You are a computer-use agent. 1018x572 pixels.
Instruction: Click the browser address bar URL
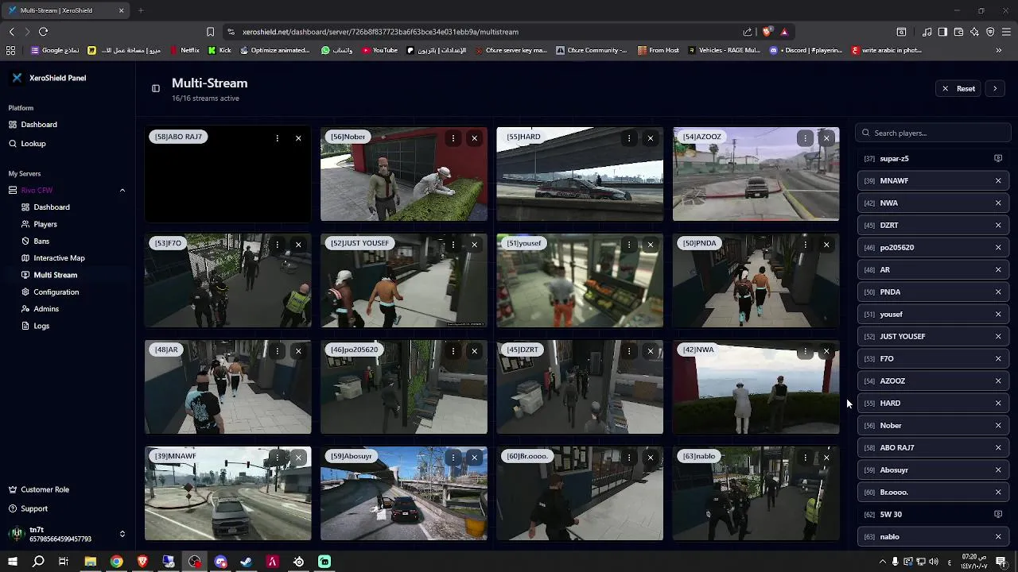[380, 32]
